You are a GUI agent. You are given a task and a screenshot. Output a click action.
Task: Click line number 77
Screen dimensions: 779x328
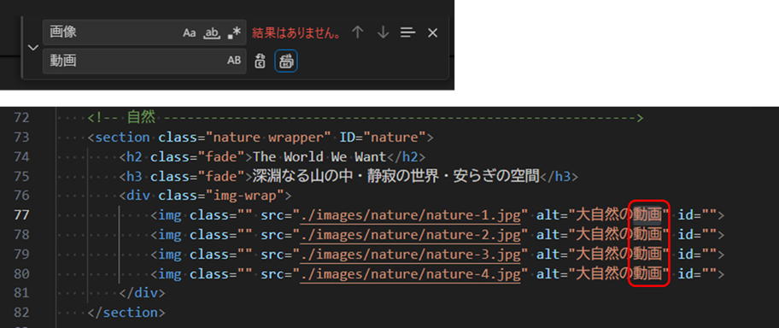point(21,215)
